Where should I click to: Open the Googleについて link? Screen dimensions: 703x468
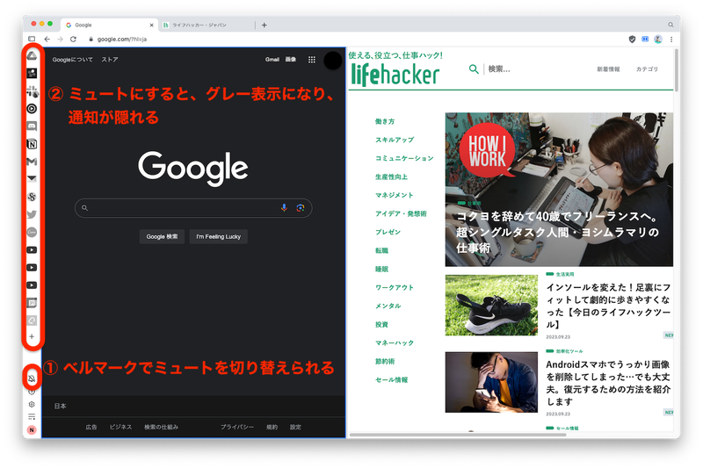click(x=72, y=60)
